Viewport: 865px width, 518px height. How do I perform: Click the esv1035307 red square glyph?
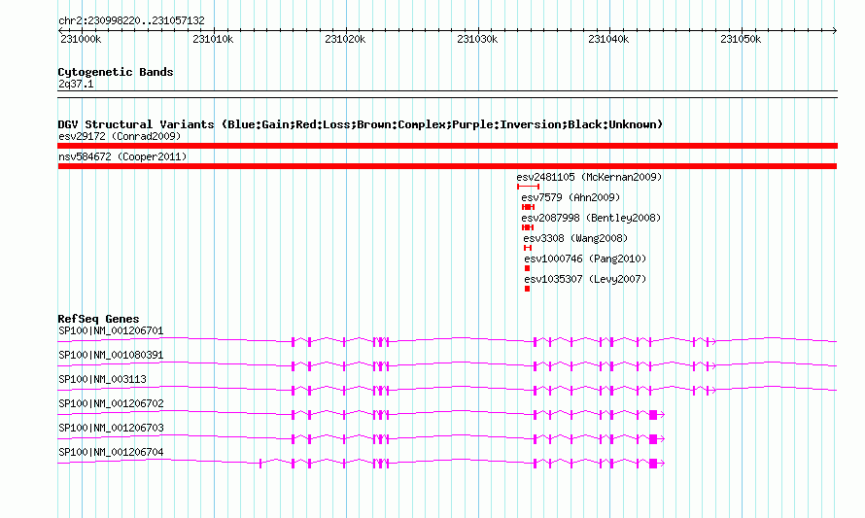pos(528,289)
